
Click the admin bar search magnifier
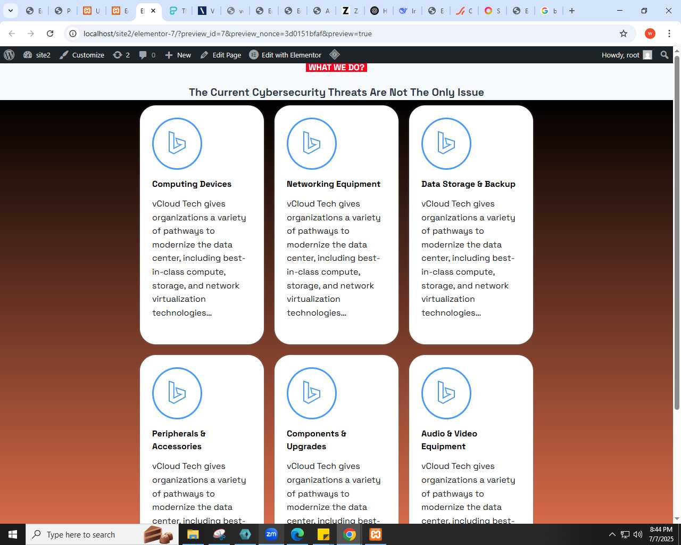[665, 55]
